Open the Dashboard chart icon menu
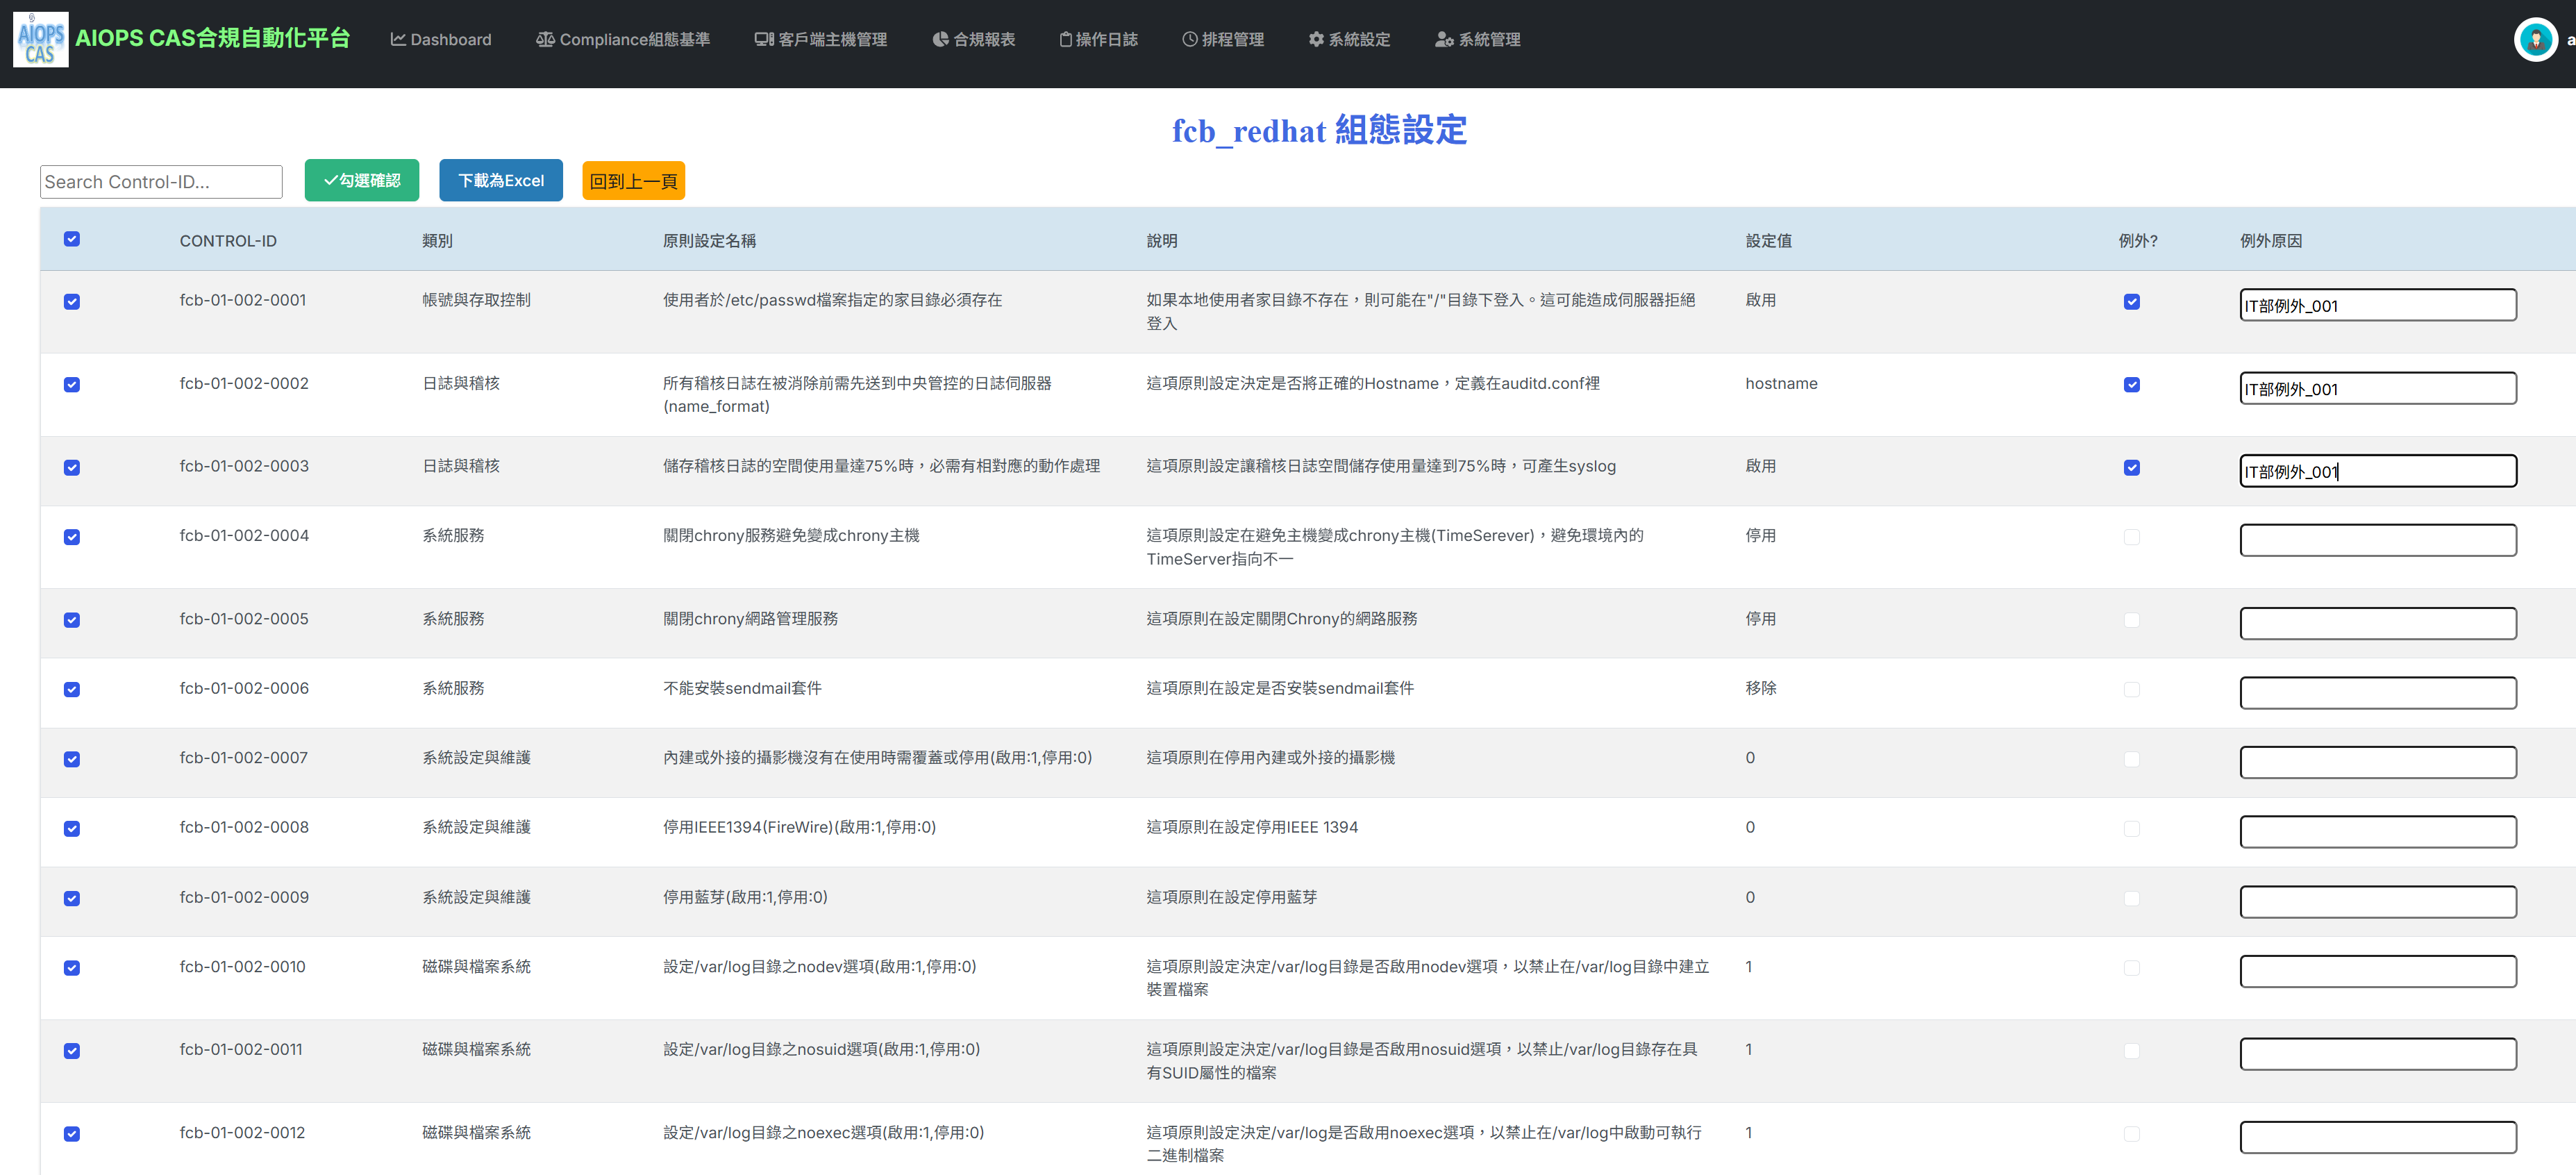 click(398, 40)
